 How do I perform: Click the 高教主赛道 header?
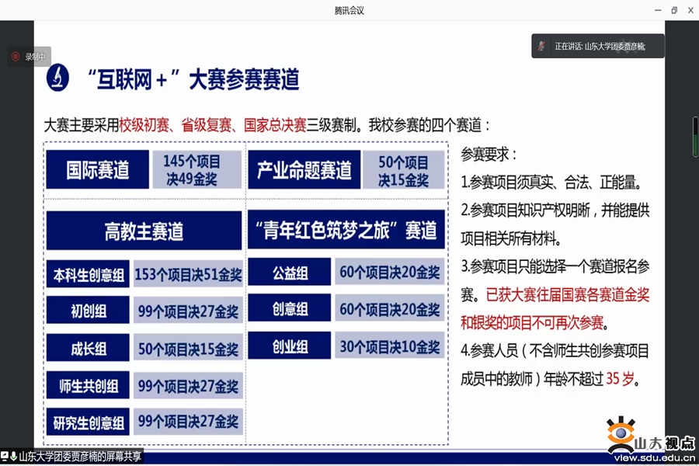pos(144,231)
